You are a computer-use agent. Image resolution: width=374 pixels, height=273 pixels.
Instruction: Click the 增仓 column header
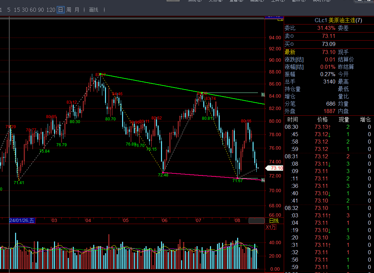[x=365, y=119]
